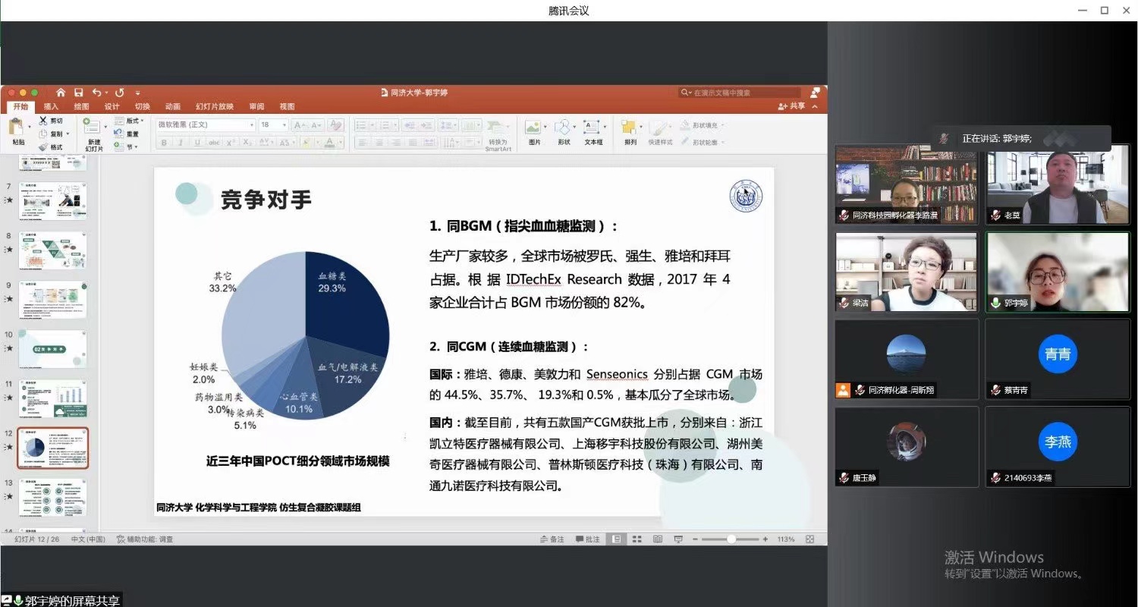Select slide 11 thumbnail
Screen dimensions: 1138x607
[52, 399]
